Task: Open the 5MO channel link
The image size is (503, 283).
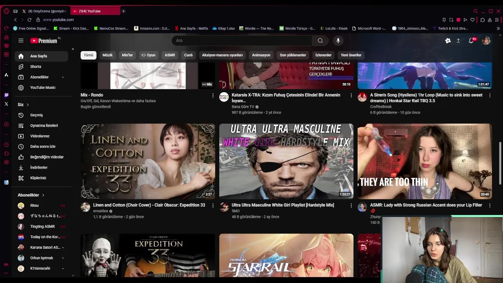Action: click(x=236, y=211)
